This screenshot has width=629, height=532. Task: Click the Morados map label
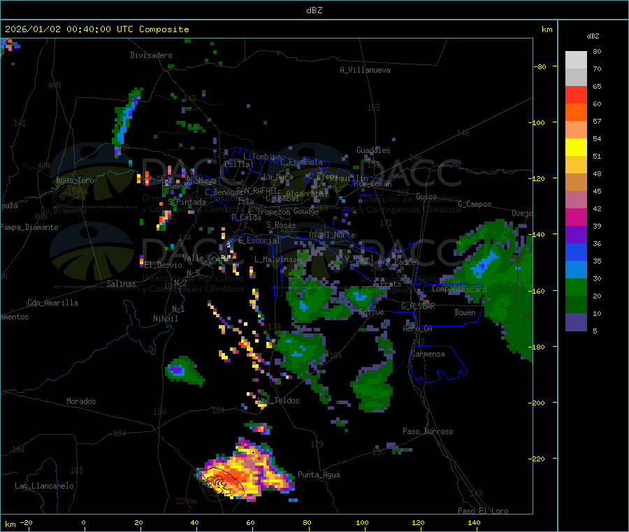[x=81, y=401]
